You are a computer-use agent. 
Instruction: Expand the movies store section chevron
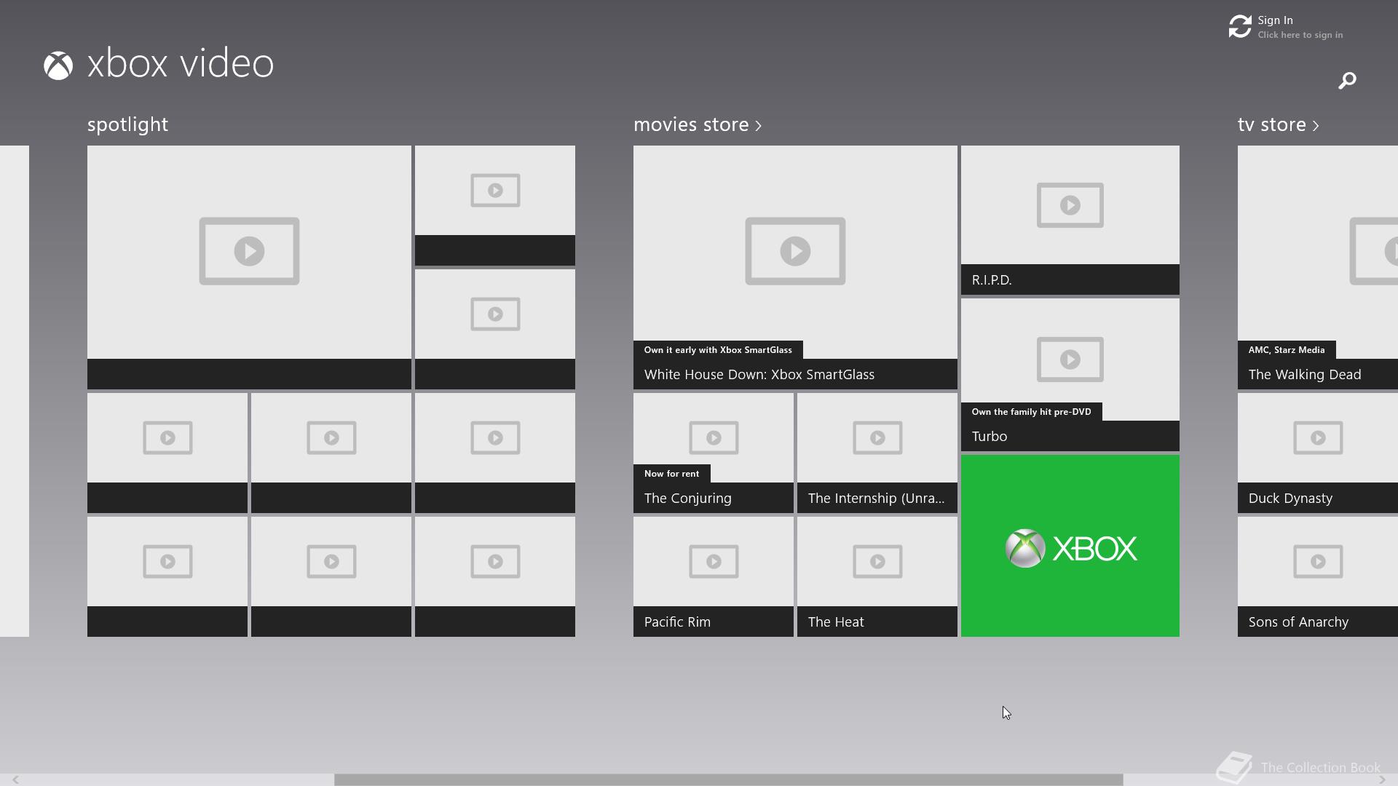(758, 126)
